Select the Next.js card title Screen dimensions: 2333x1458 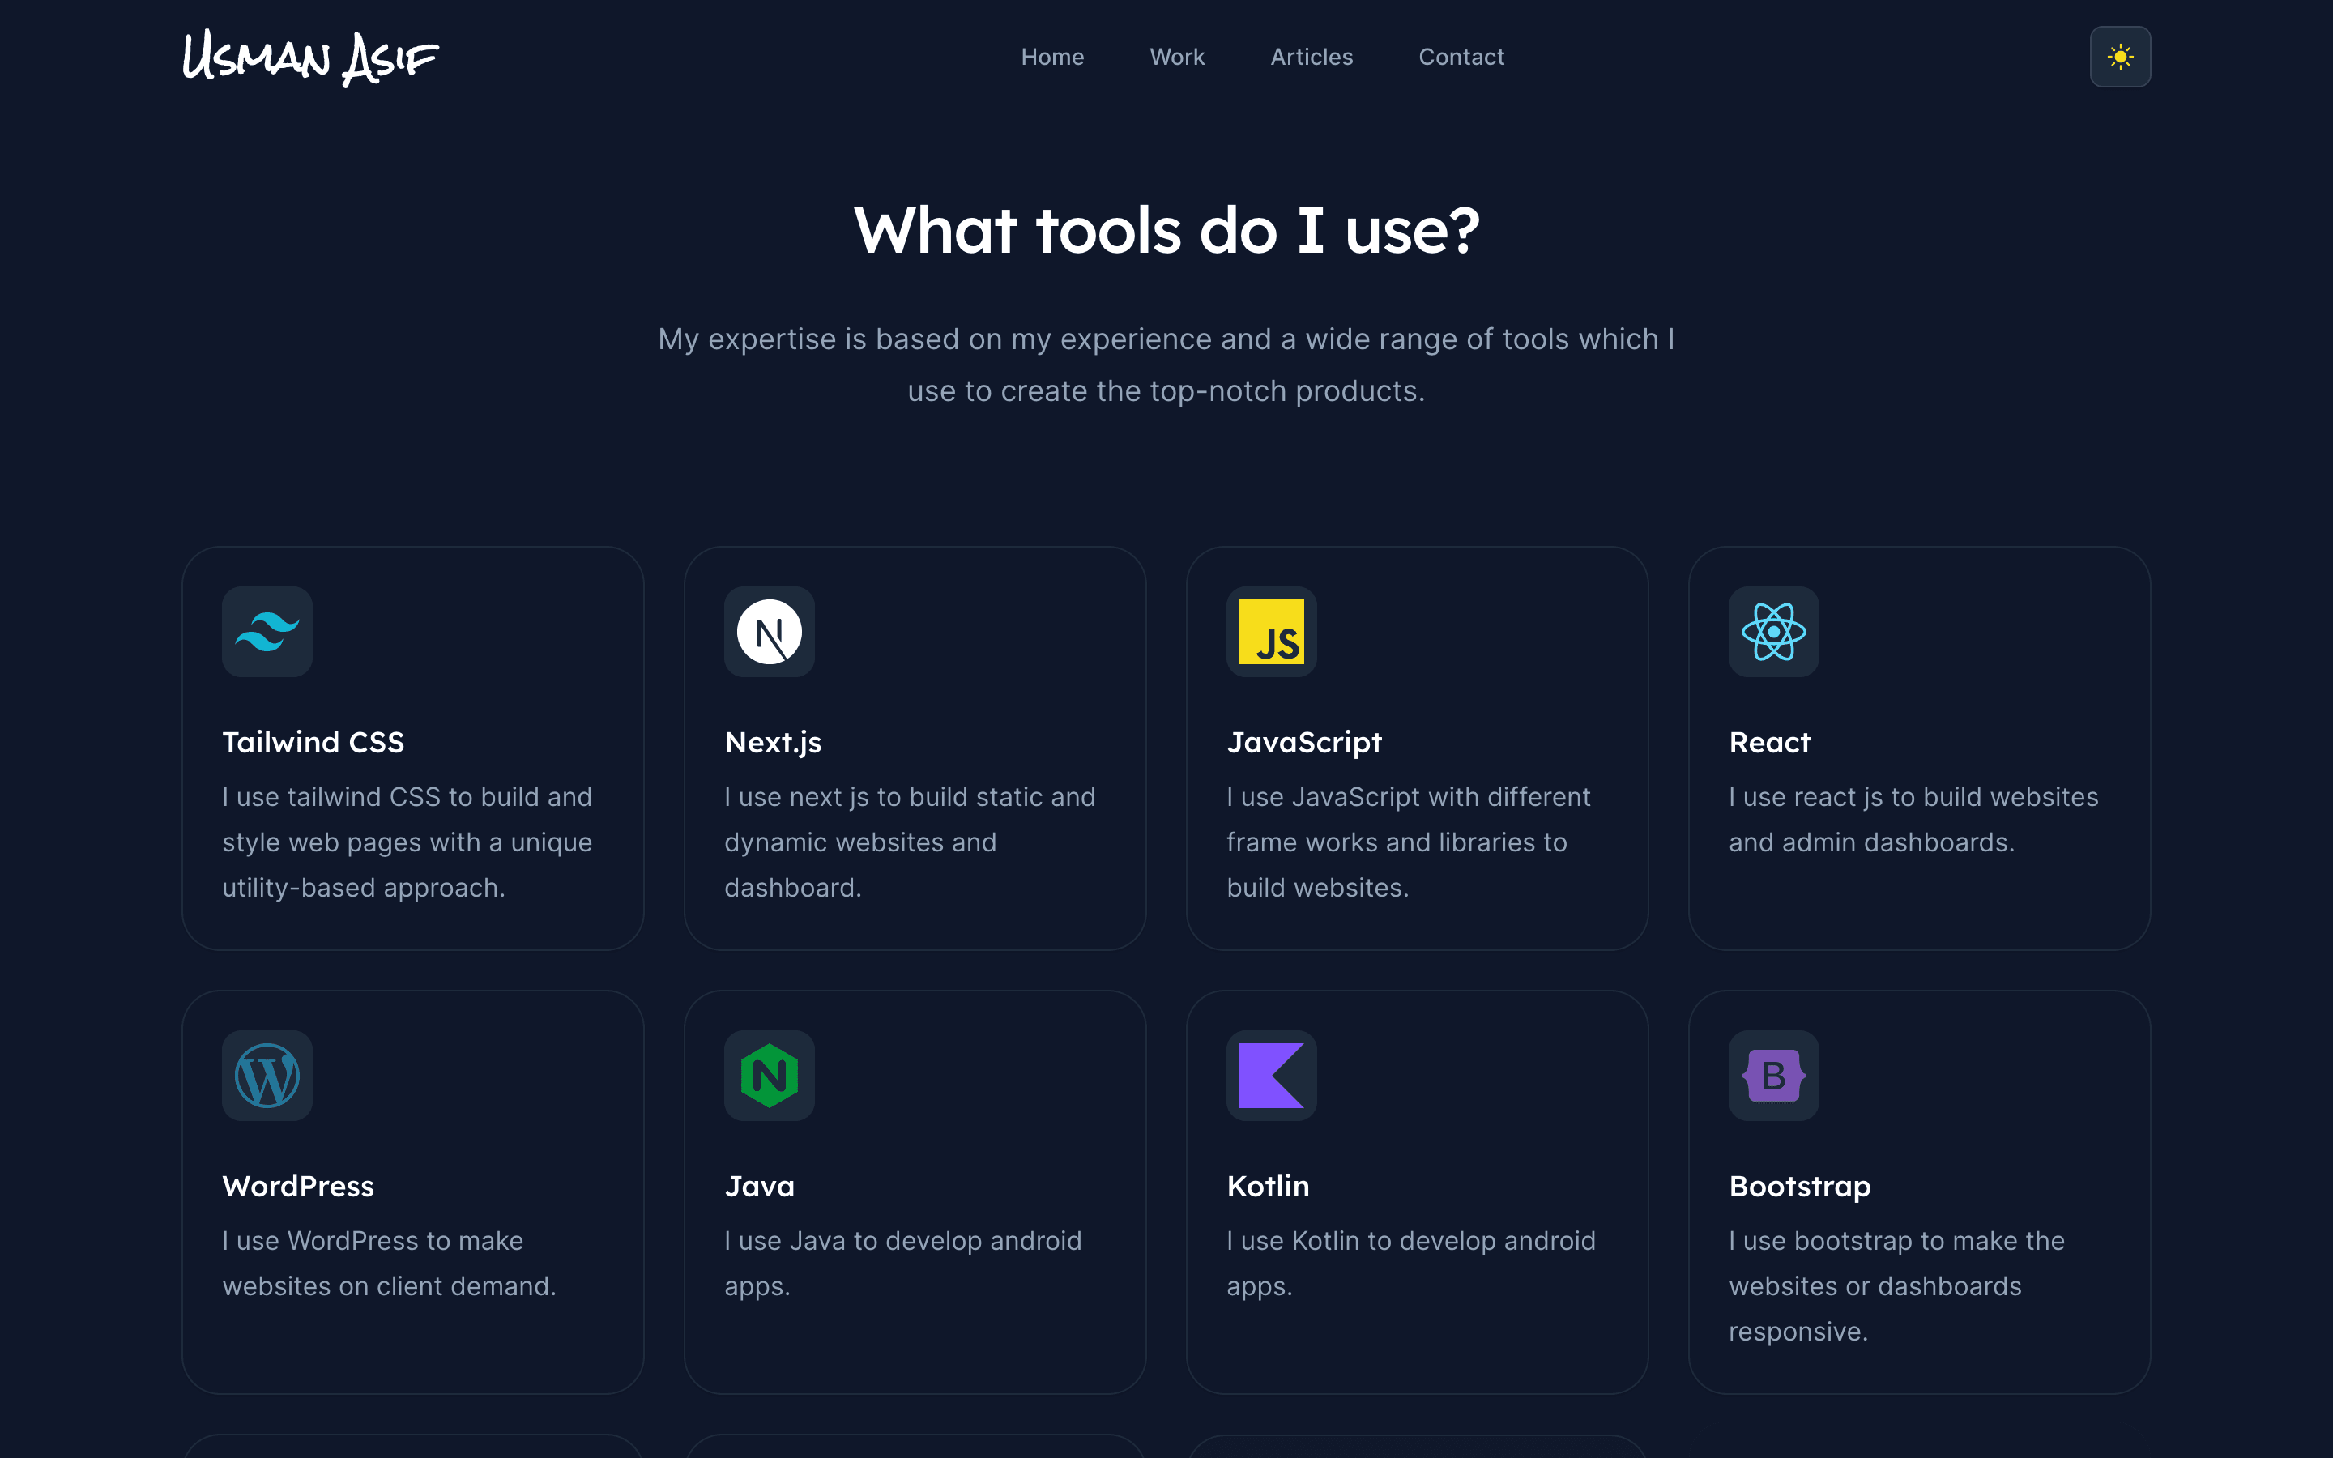pos(773,743)
